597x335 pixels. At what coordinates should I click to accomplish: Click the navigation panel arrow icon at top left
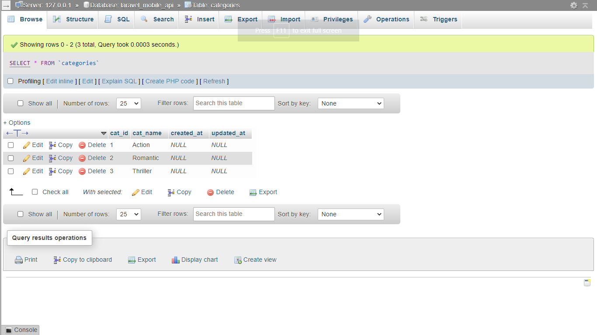[6, 6]
